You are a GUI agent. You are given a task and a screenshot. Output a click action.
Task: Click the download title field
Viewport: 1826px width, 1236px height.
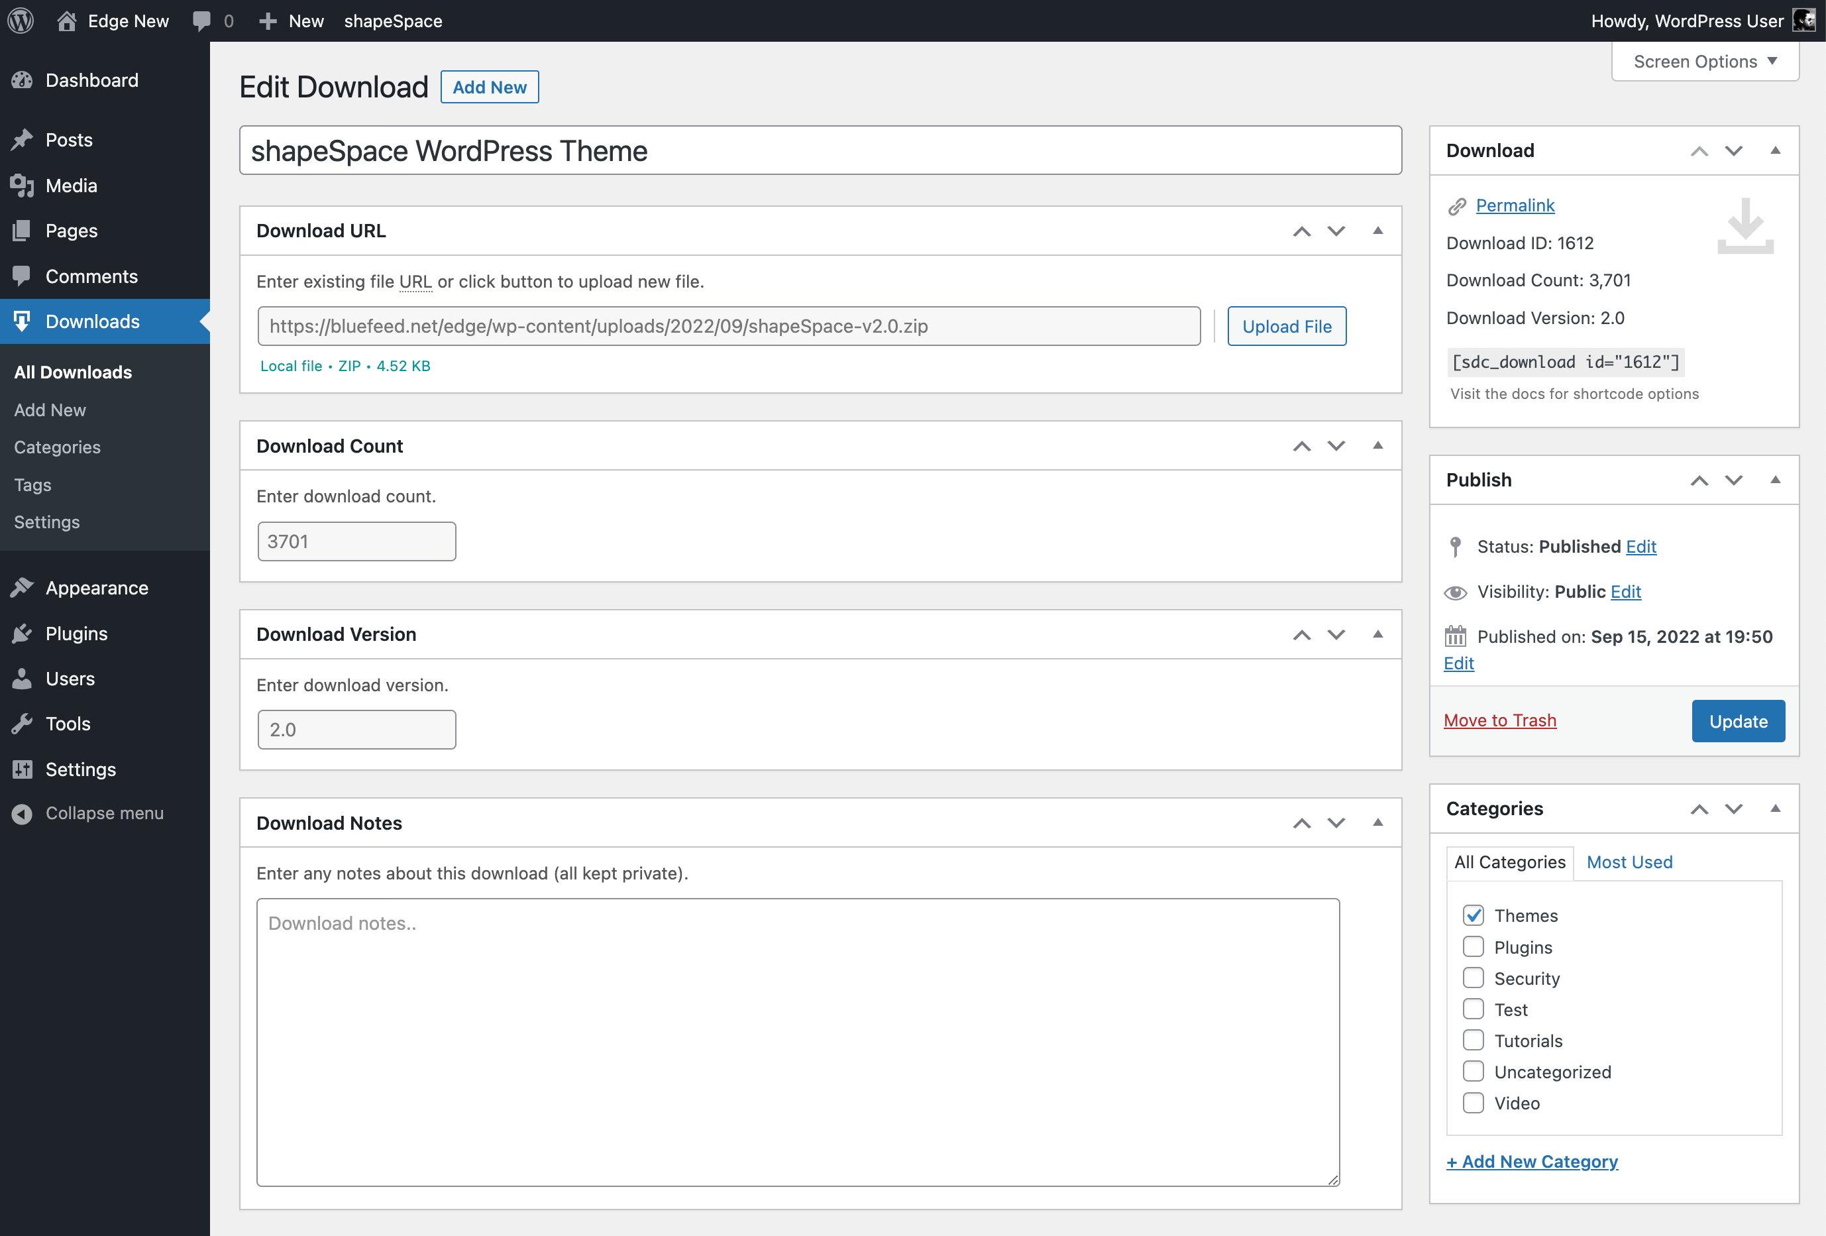820,151
